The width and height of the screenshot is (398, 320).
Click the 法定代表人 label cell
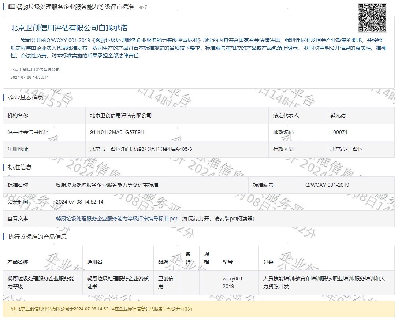297,115
